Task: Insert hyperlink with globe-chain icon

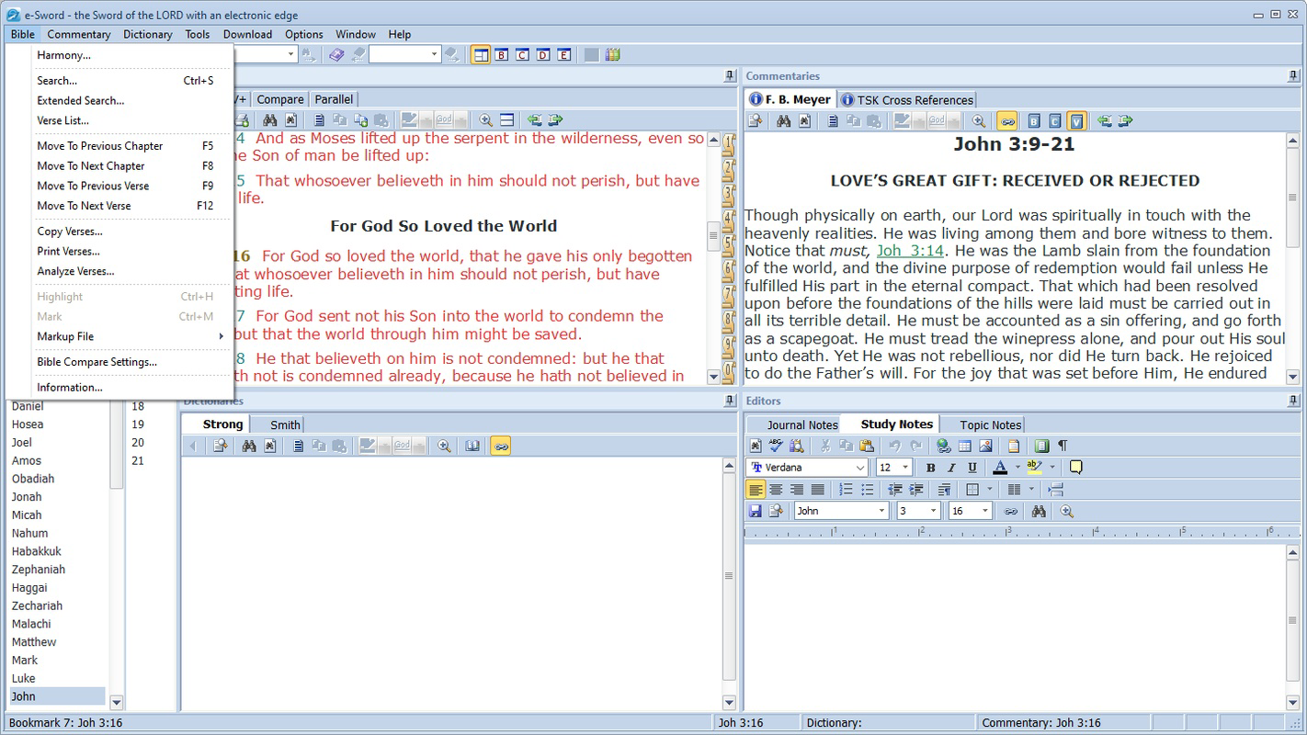Action: click(943, 446)
